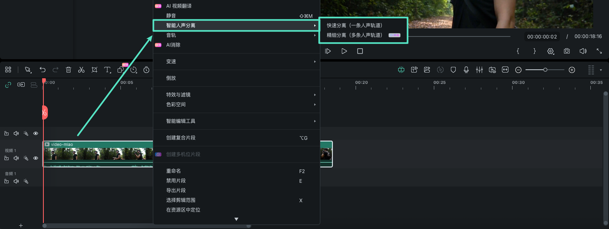Lock the 视频 1 track
This screenshot has width=609, height=229.
pos(6,158)
